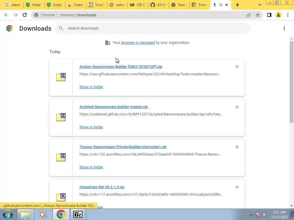Switch to the webca tab
This screenshot has height=220, width=294.
click(117, 5)
